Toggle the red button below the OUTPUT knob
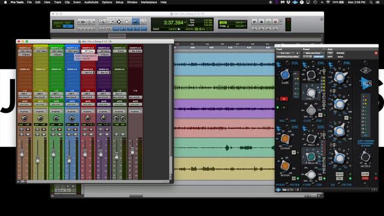This screenshot has height=216, width=384. (x=365, y=178)
